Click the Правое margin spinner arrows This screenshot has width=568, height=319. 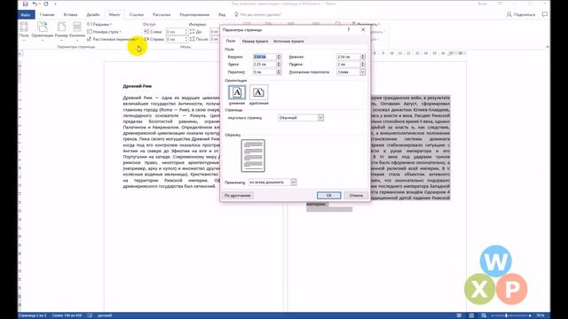pyautogui.click(x=363, y=65)
